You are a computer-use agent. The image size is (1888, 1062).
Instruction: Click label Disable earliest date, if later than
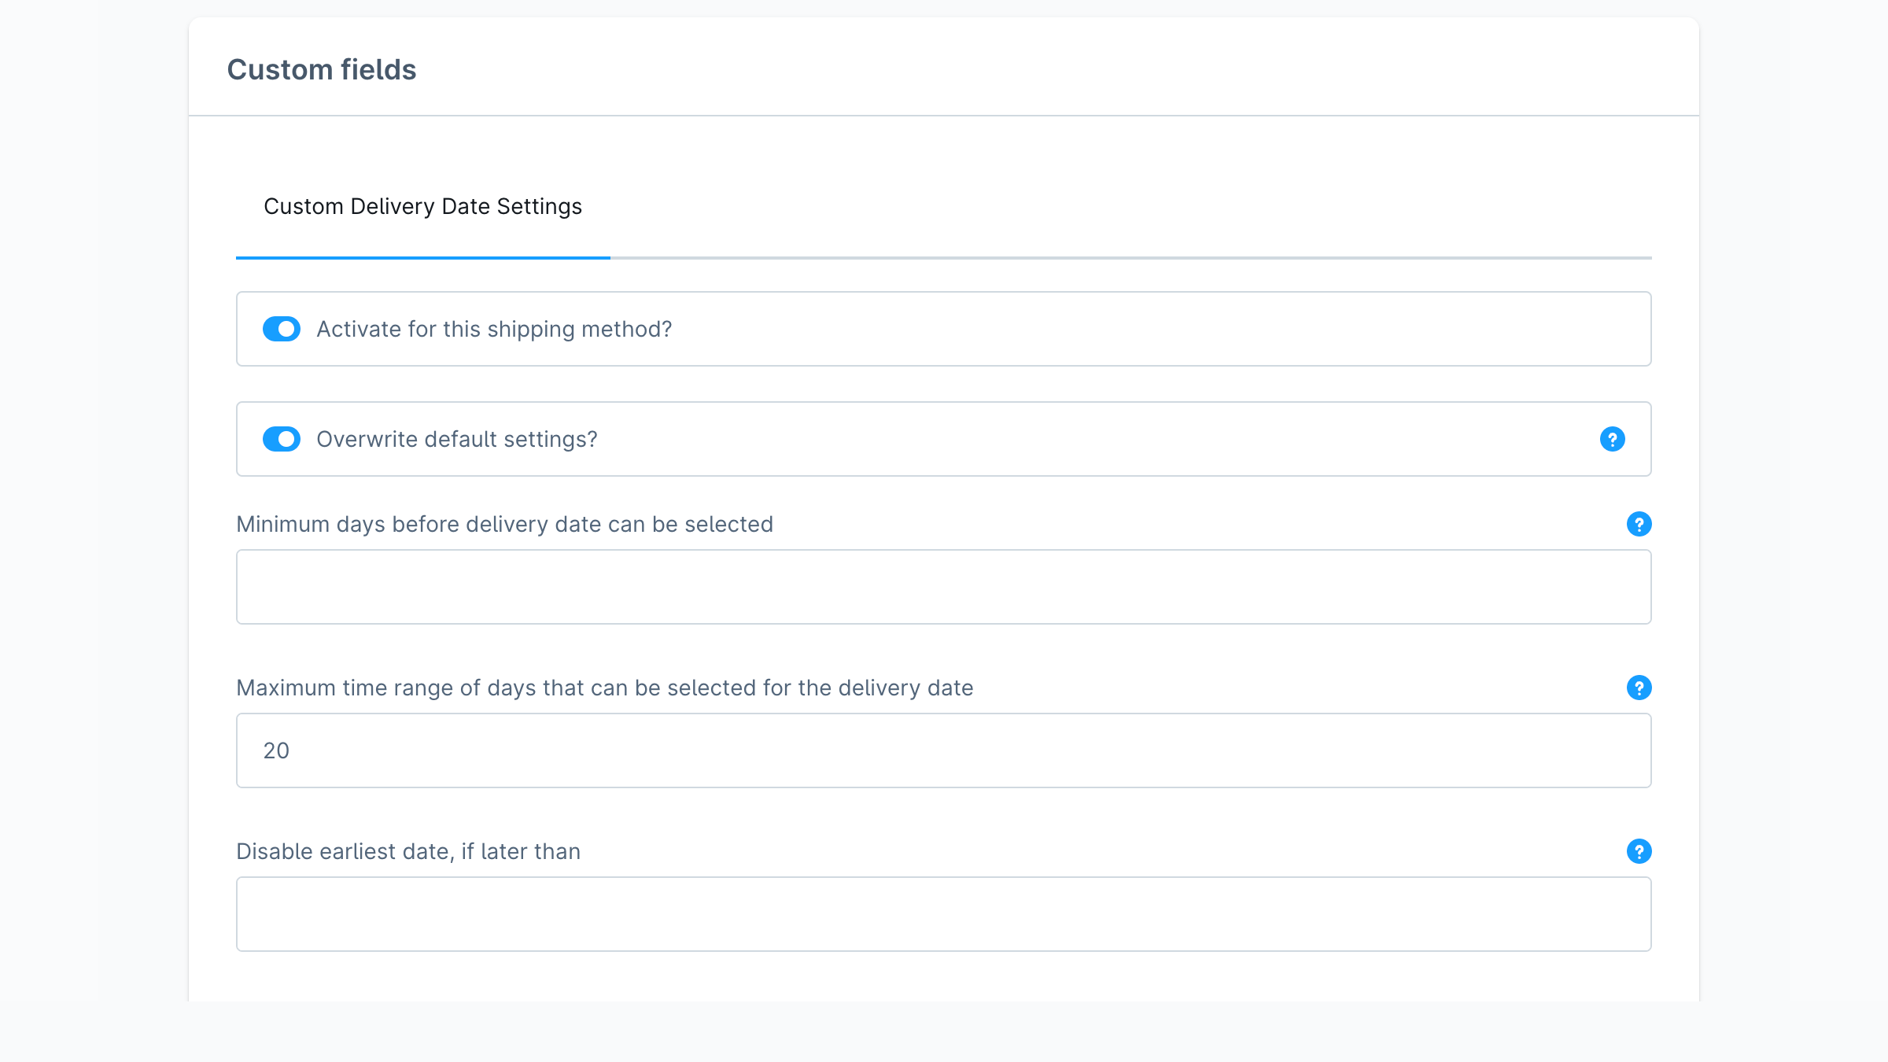pos(408,851)
